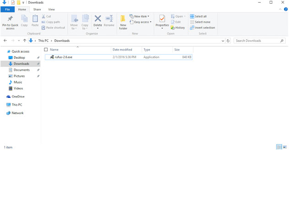Open the Properties checkmark icon

tap(162, 19)
